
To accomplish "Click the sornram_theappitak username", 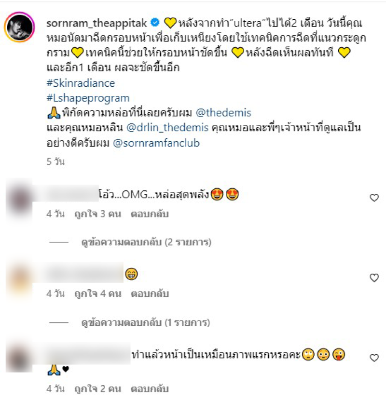I will [x=96, y=23].
